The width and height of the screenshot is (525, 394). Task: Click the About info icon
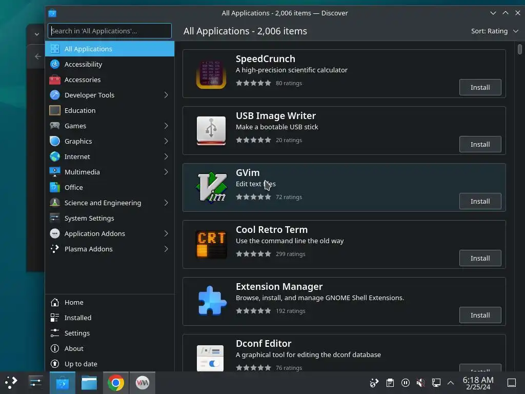click(x=54, y=348)
